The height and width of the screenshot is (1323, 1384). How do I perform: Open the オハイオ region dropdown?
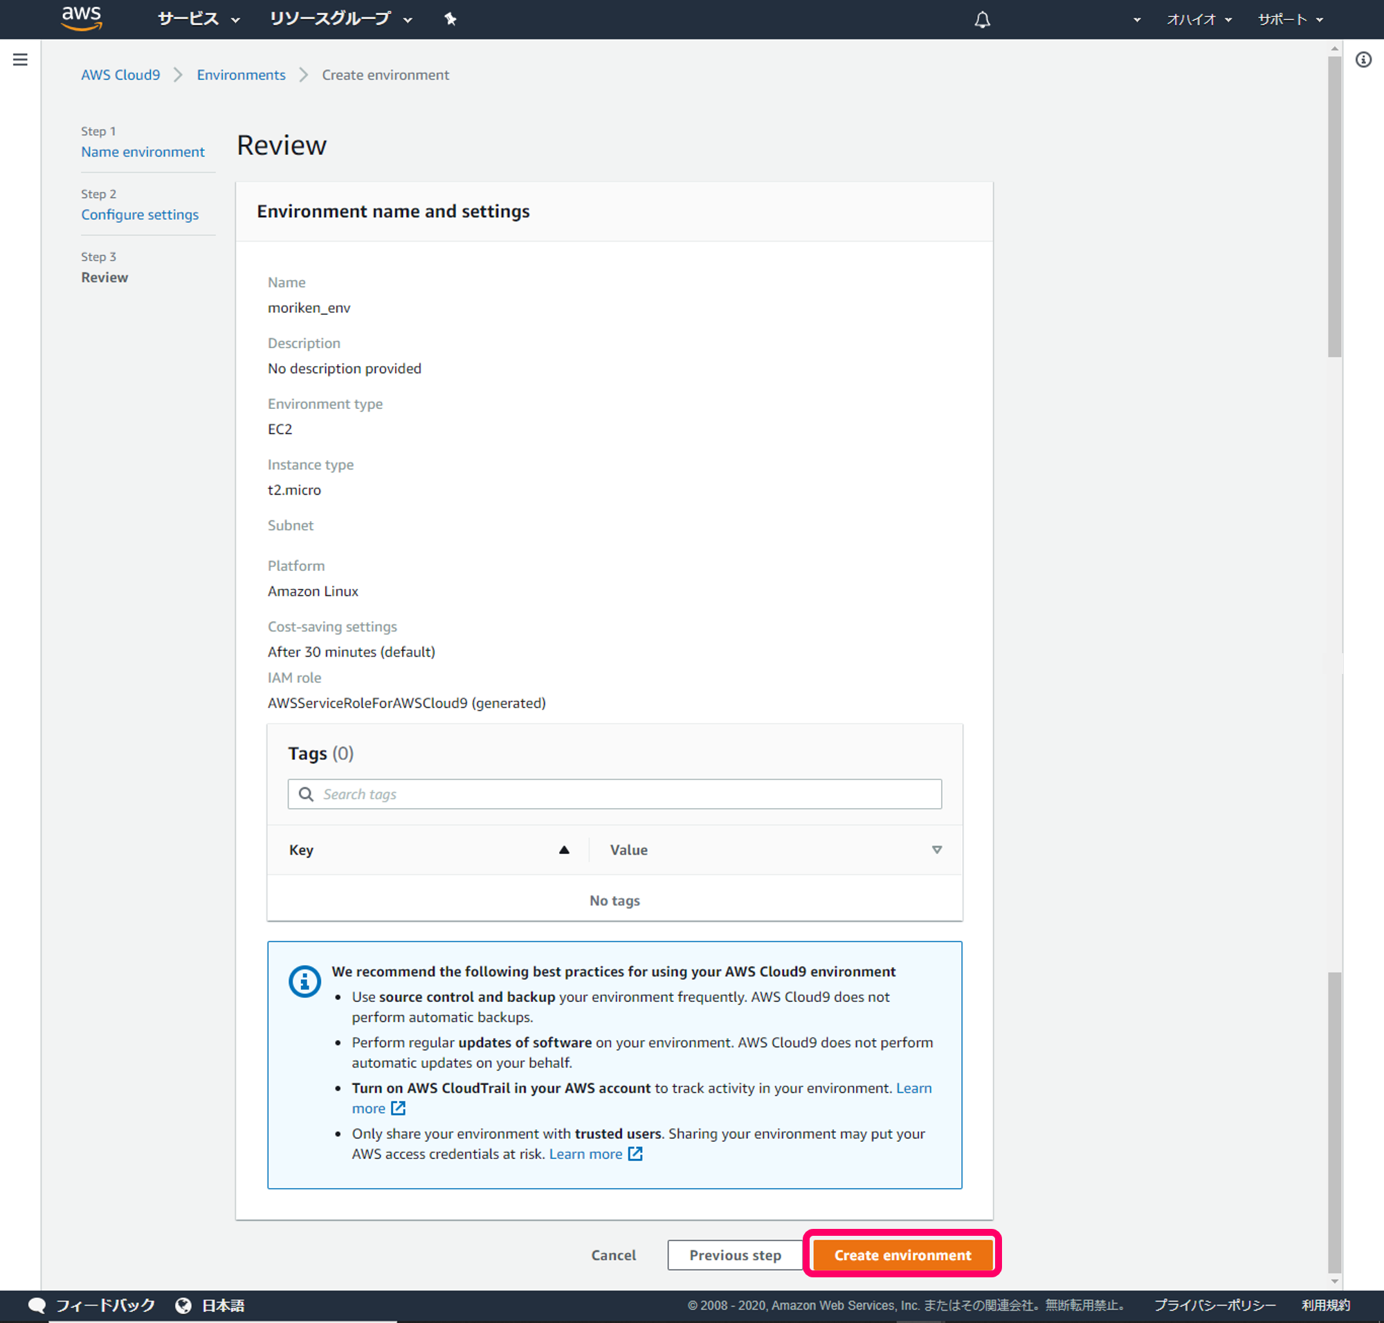pyautogui.click(x=1198, y=20)
